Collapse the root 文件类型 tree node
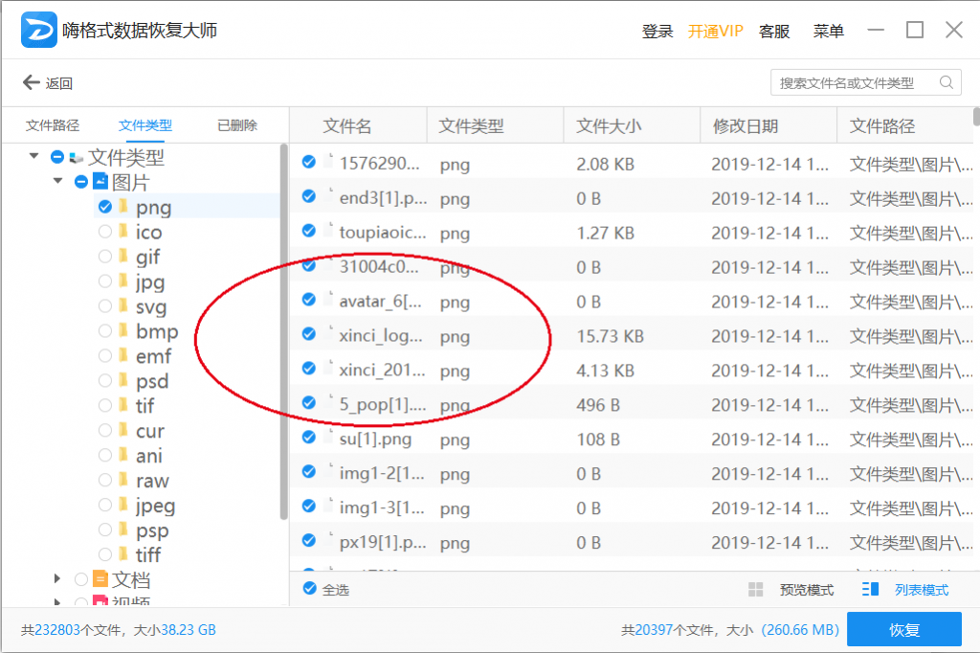Image resolution: width=980 pixels, height=653 pixels. coord(33,156)
